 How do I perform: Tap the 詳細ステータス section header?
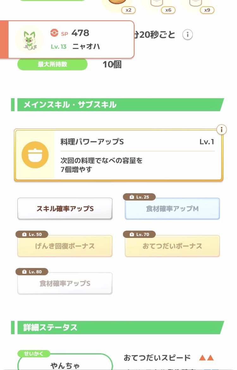[118, 328]
